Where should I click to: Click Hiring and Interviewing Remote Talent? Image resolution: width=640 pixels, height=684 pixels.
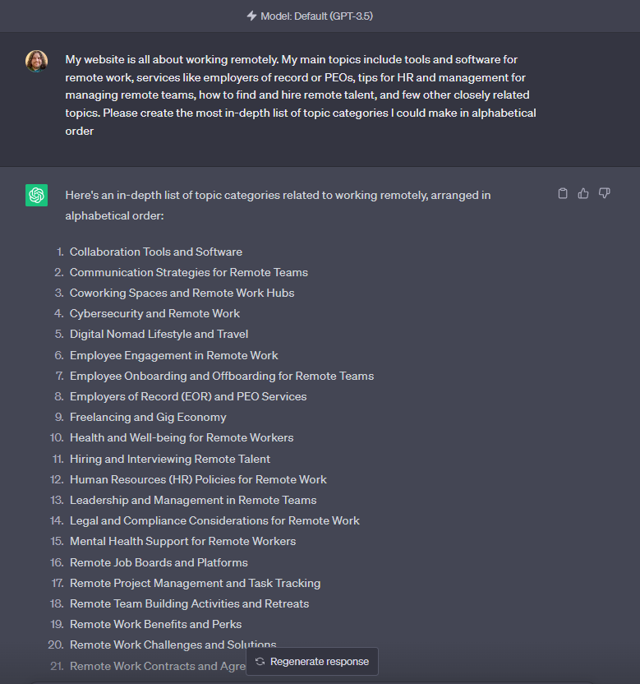coord(170,459)
